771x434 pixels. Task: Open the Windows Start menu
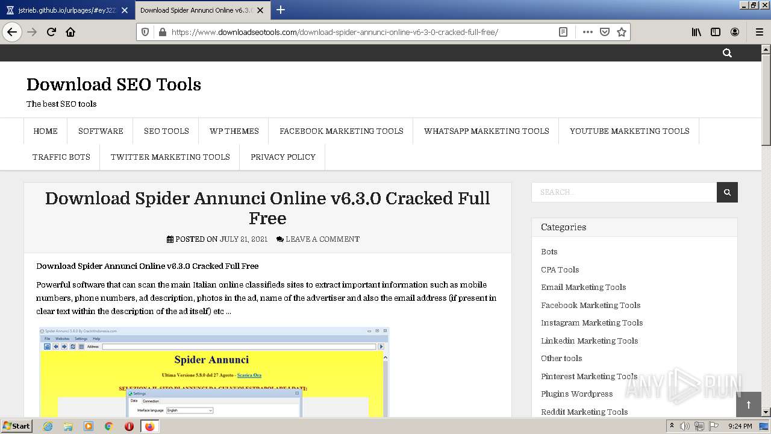click(x=17, y=426)
